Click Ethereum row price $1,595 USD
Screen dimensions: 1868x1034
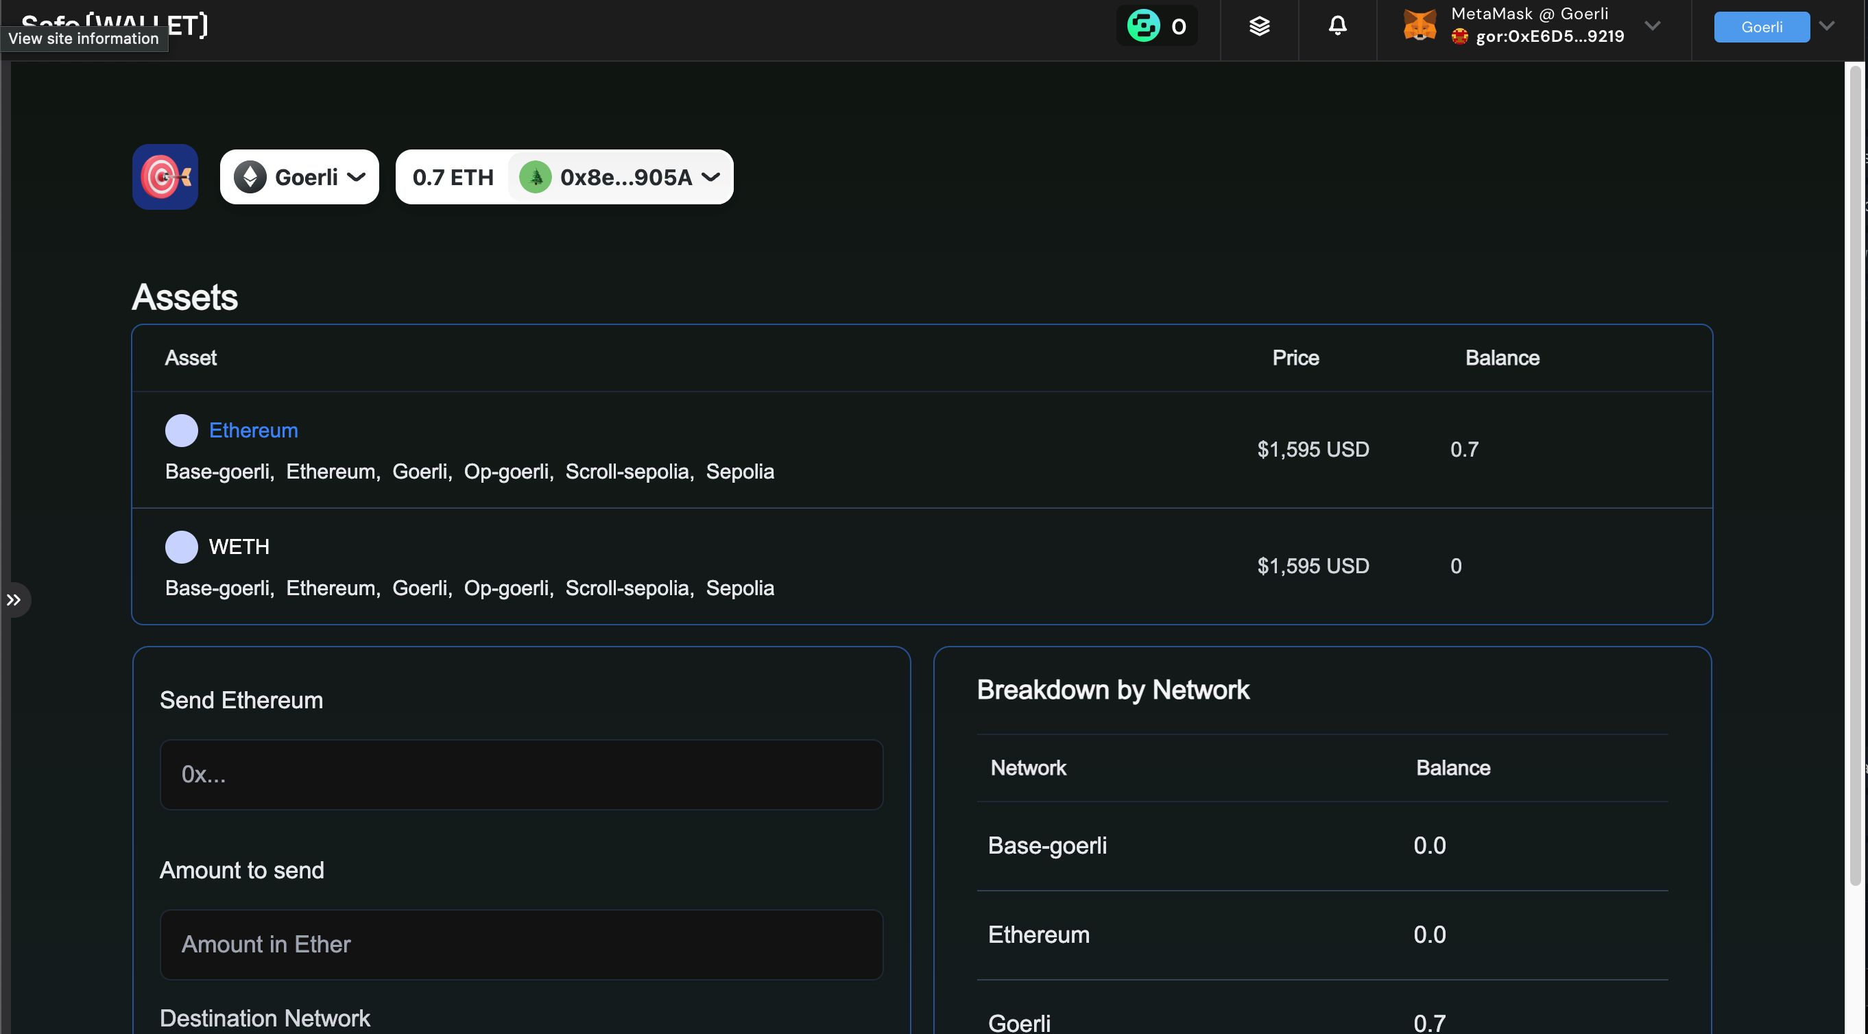(1313, 450)
